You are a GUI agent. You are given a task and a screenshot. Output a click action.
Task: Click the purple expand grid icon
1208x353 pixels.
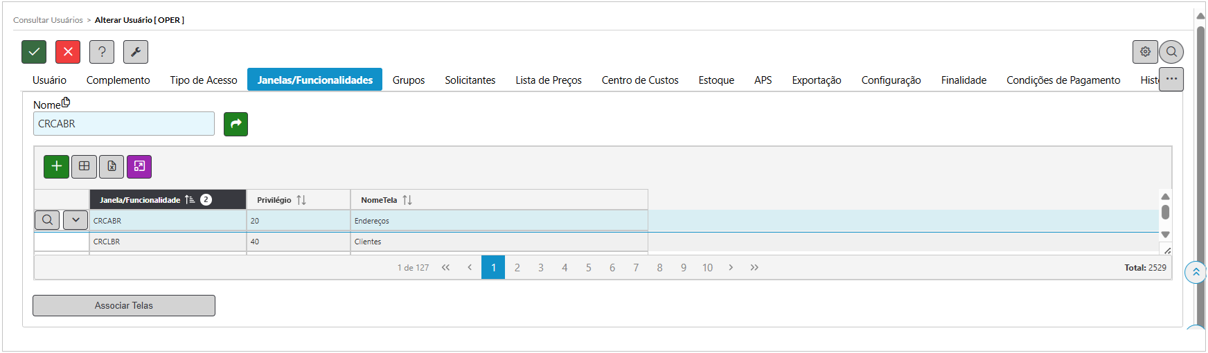pos(139,166)
